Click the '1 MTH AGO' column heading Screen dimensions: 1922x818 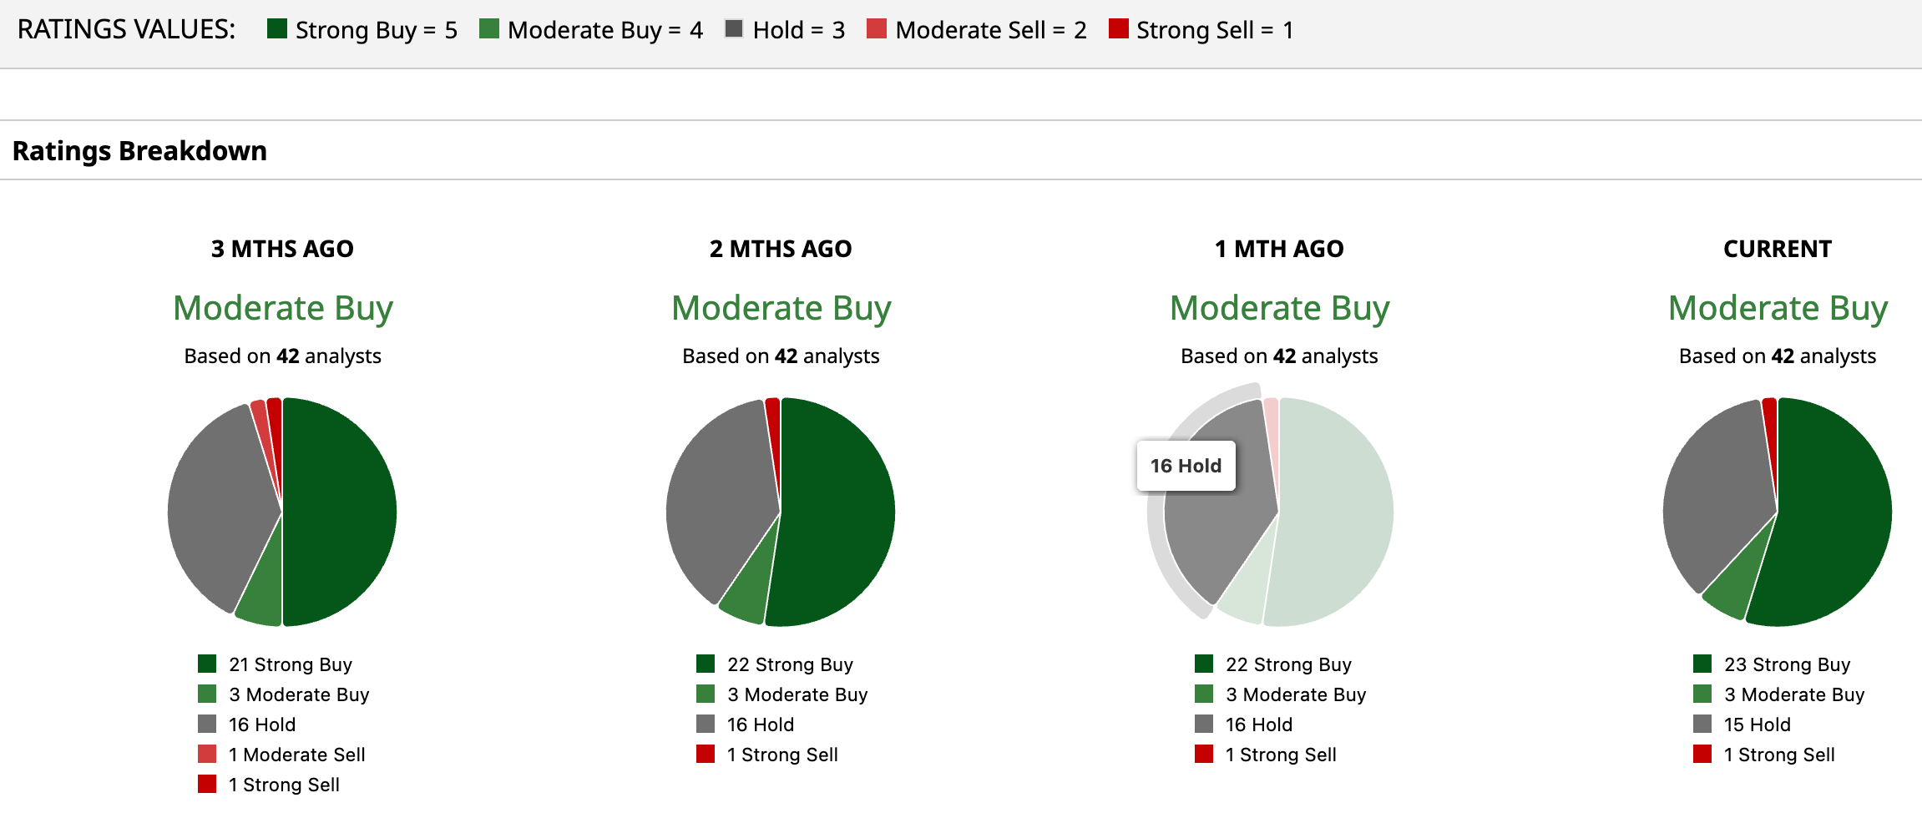coord(1279,249)
